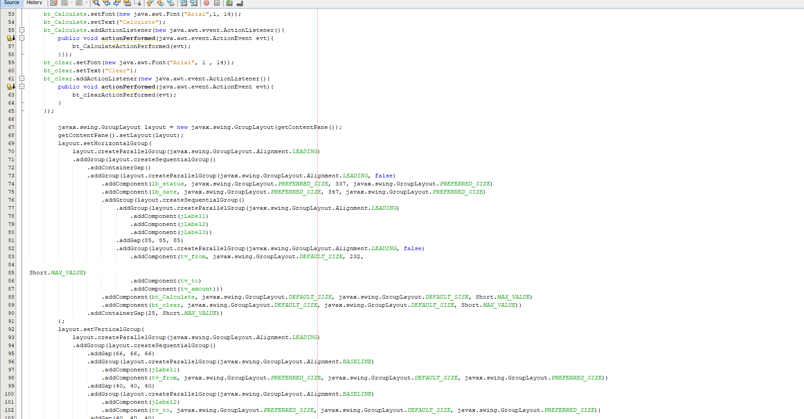The width and height of the screenshot is (804, 419).
Task: Click .addGap(85, 85, 85) on line 81
Action: 149,240
